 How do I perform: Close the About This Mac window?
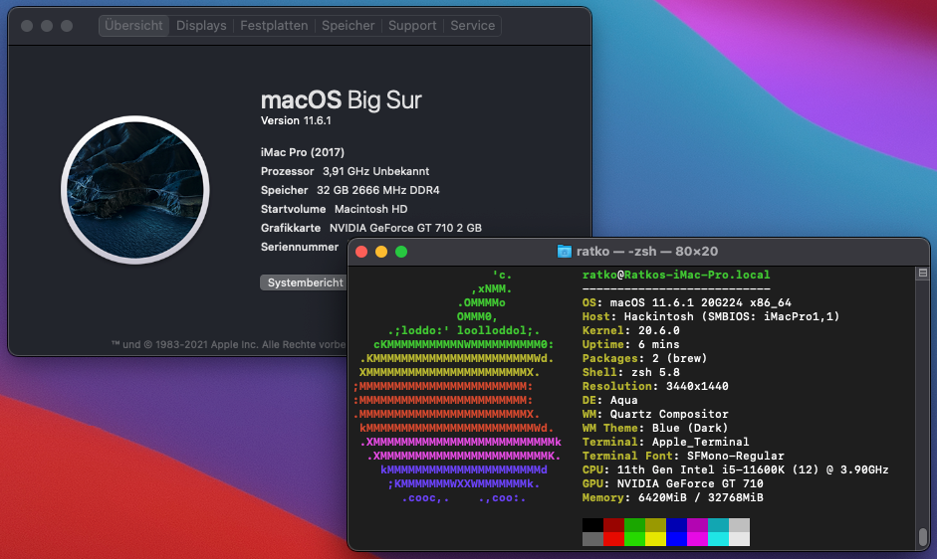[x=27, y=26]
